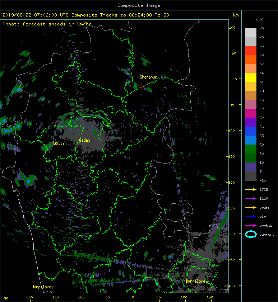Click the yellow 67CB arrow legend icon

click(x=251, y=189)
